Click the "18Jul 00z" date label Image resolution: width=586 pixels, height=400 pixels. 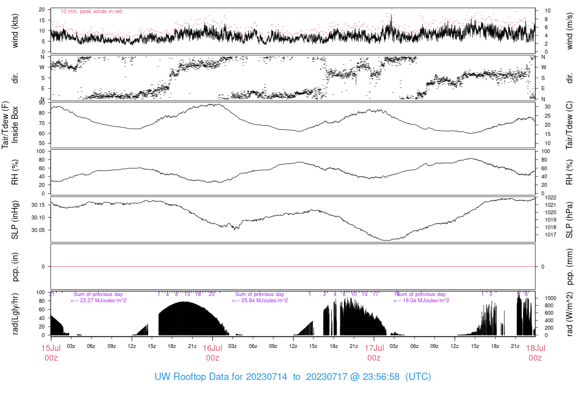coord(536,353)
